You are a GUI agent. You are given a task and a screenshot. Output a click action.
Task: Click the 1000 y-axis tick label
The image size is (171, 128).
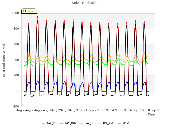coord(15,13)
